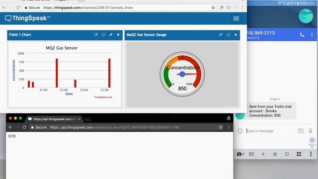Click the contact avatar beside the message
Screen dimensions: 318x179
pos(240,115)
